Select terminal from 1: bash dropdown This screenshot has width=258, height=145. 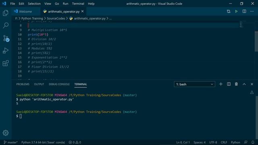[194, 84]
